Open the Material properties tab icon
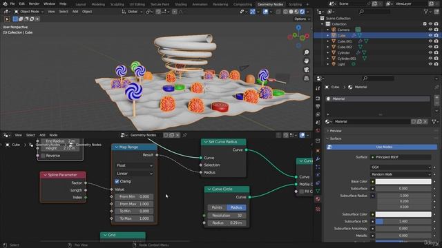442x248 pixels. coord(318,199)
